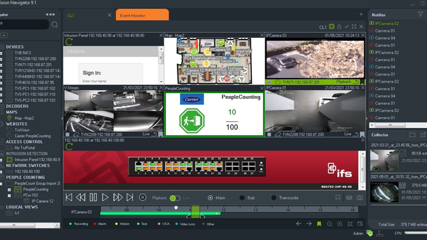Image resolution: width=427 pixels, height=240 pixels.
Task: Toggle the Playback/Live switch
Action: coord(174,198)
